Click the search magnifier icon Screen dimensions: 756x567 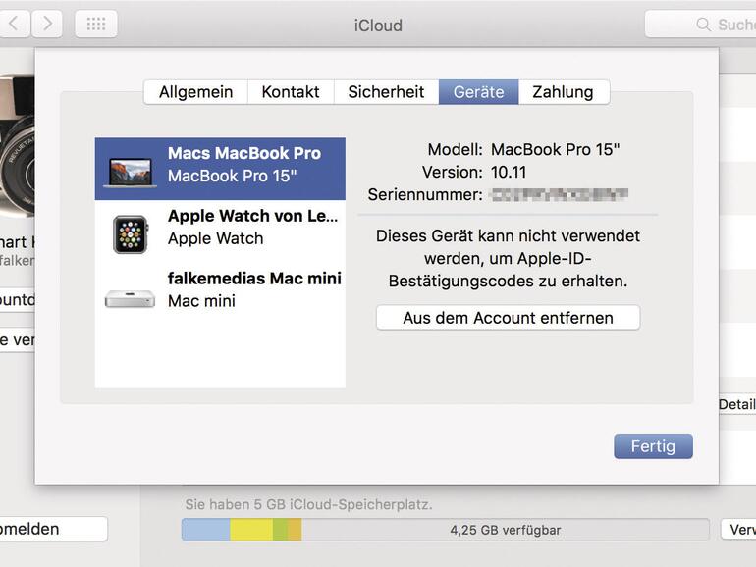(703, 25)
